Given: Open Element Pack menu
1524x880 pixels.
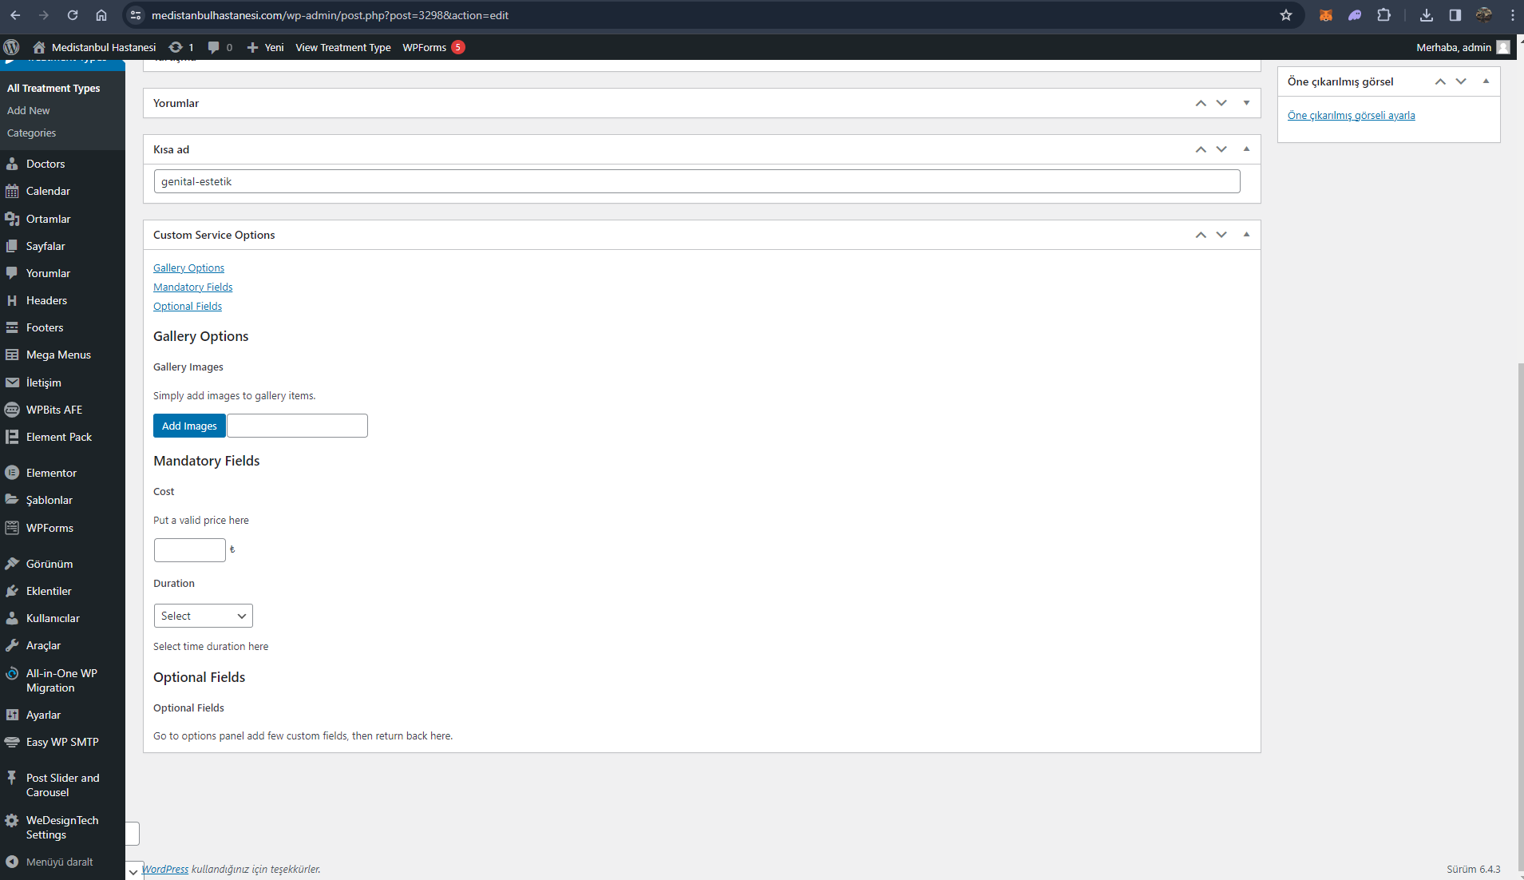Looking at the screenshot, I should pyautogui.click(x=59, y=437).
